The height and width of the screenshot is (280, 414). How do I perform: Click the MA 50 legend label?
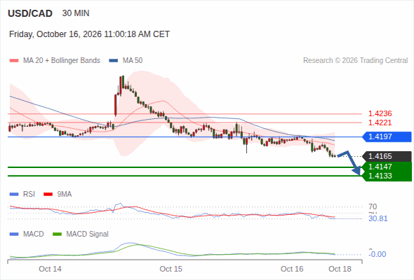pos(133,61)
